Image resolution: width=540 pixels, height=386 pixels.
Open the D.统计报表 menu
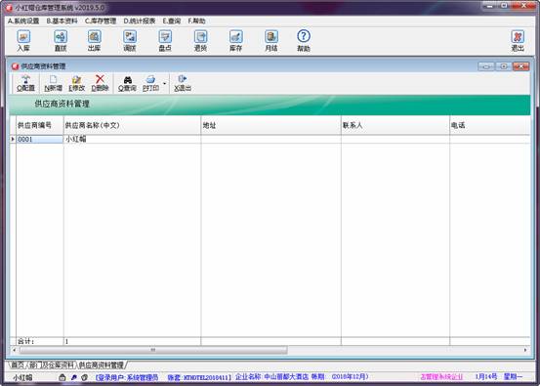[140, 21]
